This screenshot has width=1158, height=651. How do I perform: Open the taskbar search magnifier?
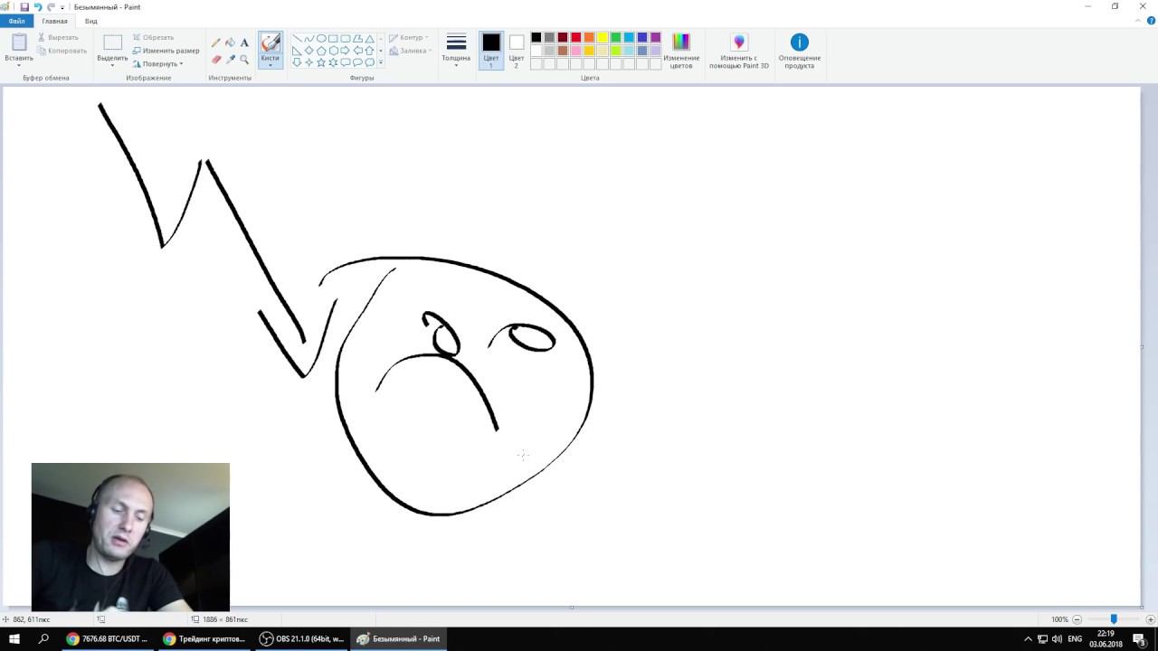point(43,638)
